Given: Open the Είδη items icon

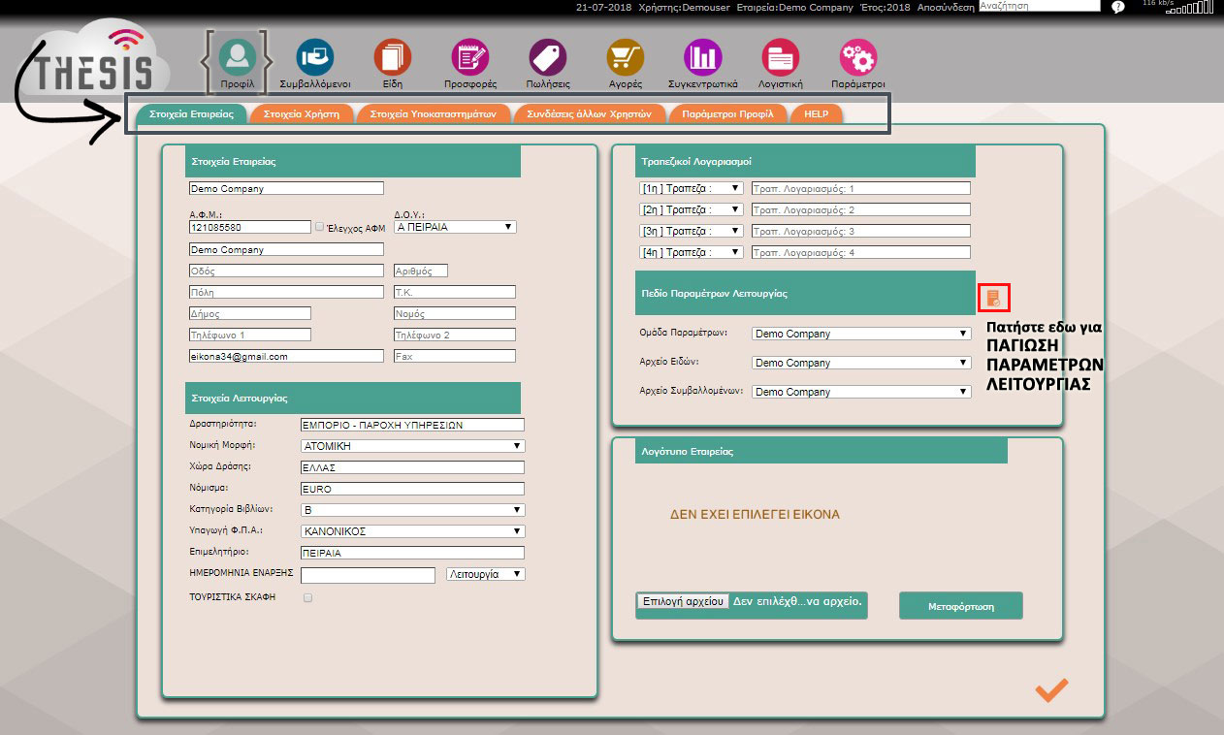Looking at the screenshot, I should (393, 58).
